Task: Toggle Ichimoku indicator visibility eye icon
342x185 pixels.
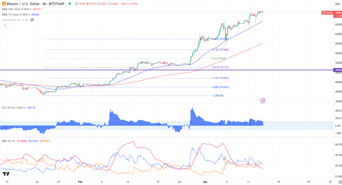Action: click(x=32, y=20)
